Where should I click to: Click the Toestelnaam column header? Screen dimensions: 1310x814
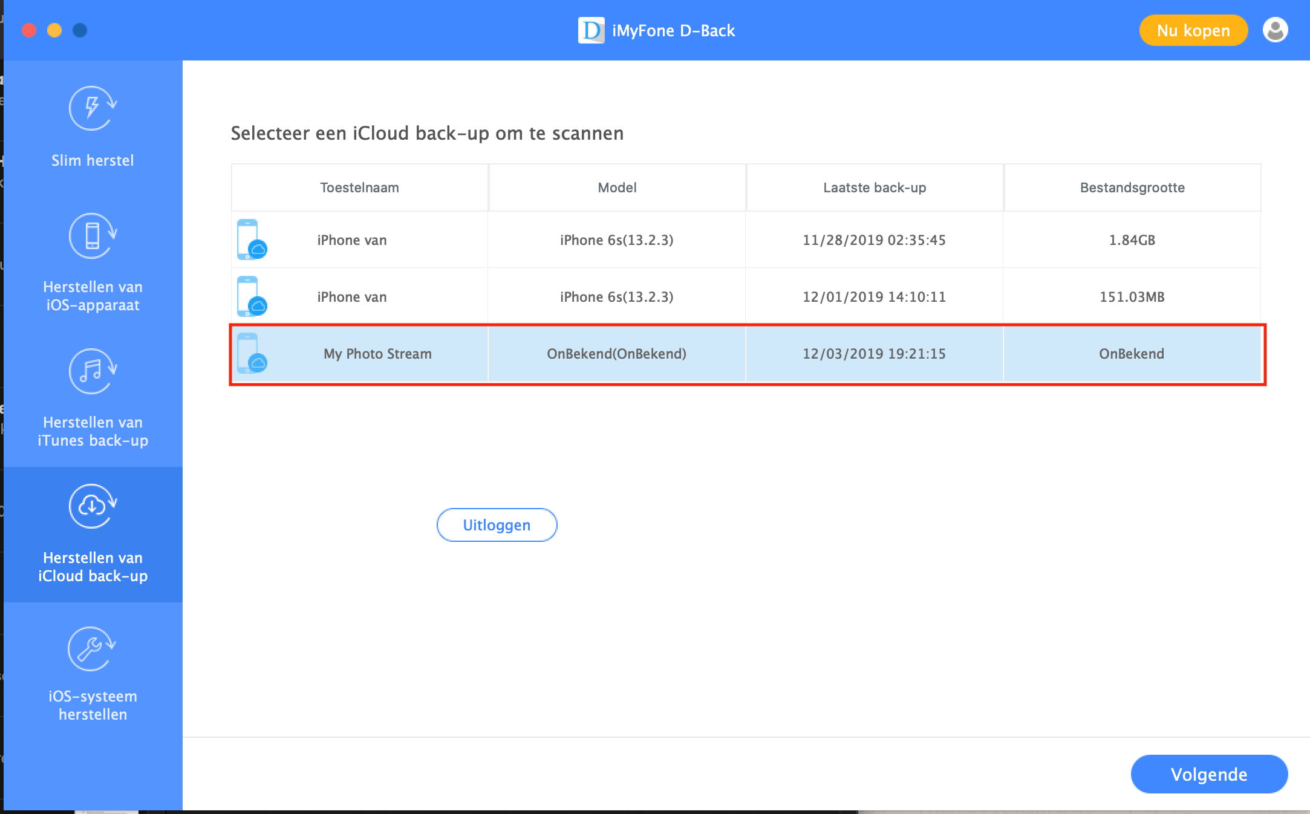[359, 187]
